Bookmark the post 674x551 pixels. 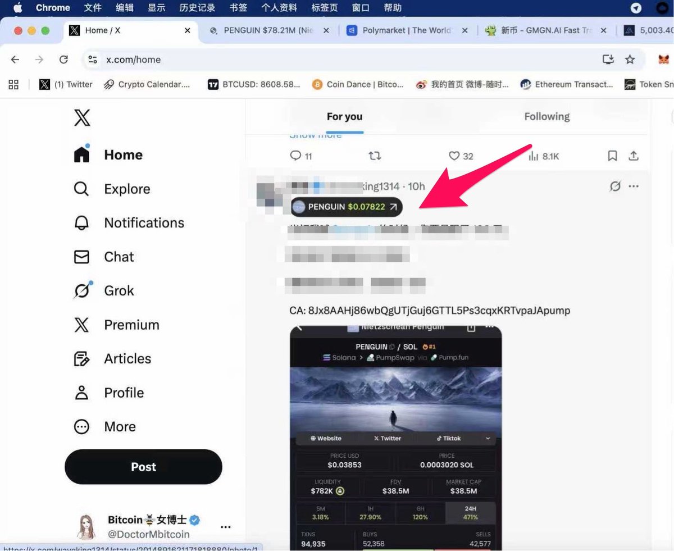click(612, 156)
